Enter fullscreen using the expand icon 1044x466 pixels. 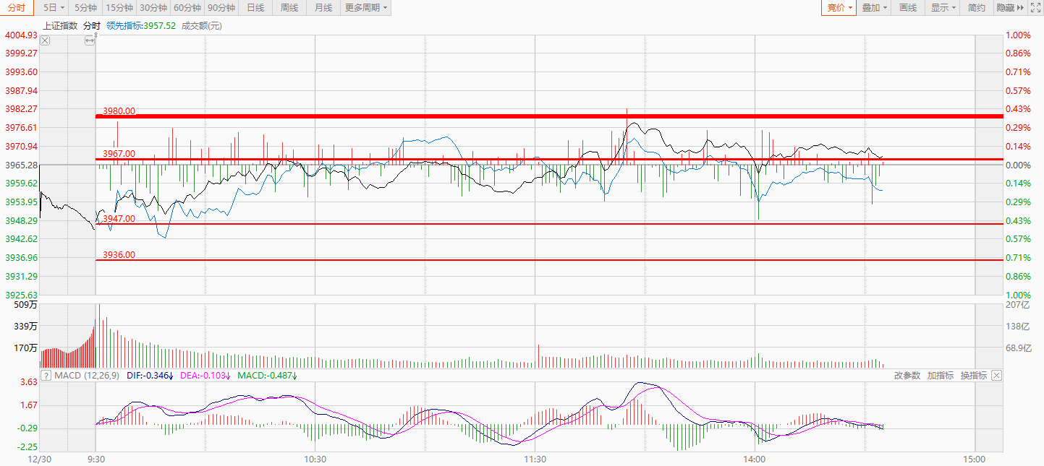coord(1035,8)
